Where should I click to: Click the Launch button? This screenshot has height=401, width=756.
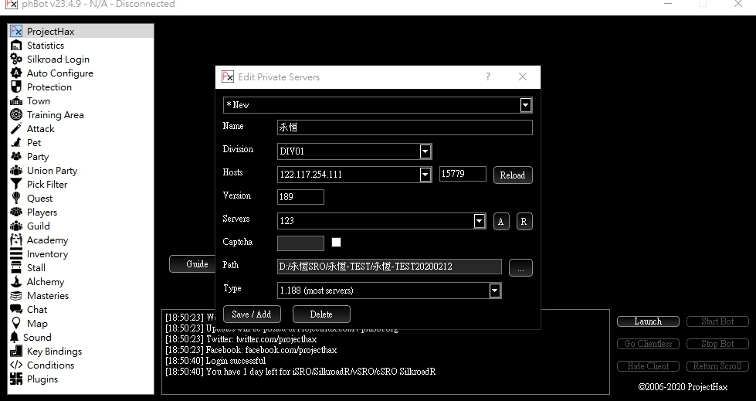(x=648, y=321)
